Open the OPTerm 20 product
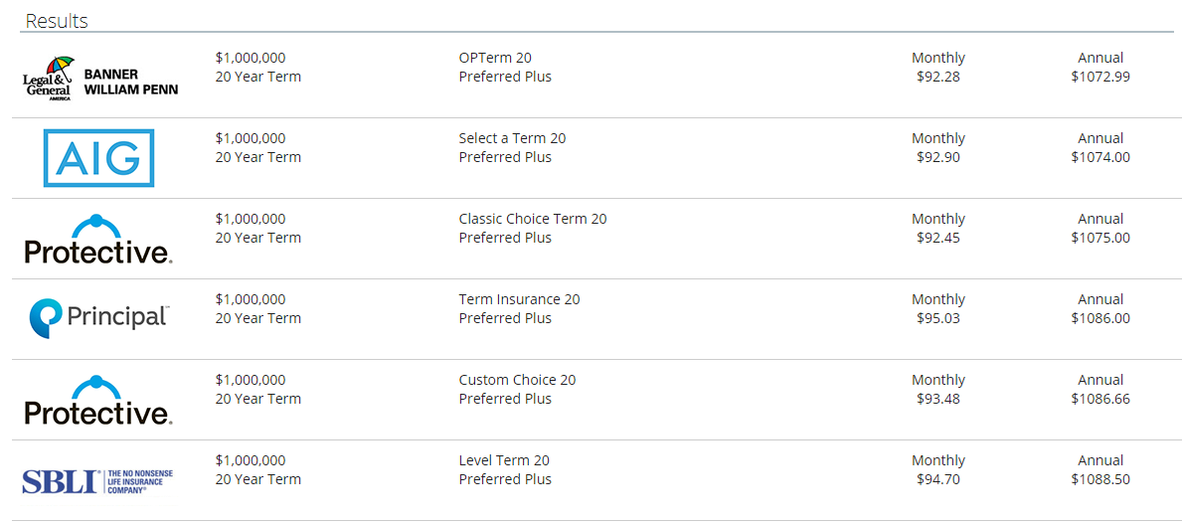This screenshot has height=523, width=1183. 495,58
